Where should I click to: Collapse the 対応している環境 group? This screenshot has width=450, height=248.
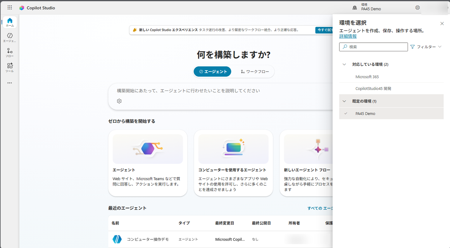click(344, 64)
